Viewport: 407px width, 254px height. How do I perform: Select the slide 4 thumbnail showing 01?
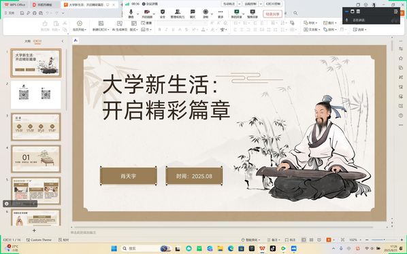[x=36, y=159]
